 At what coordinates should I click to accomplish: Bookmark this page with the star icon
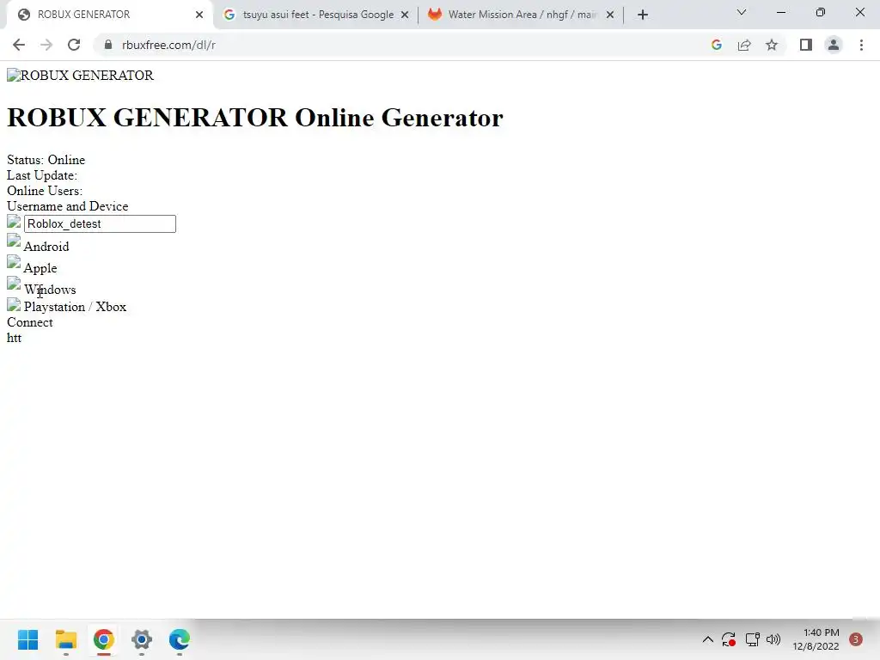pyautogui.click(x=772, y=45)
